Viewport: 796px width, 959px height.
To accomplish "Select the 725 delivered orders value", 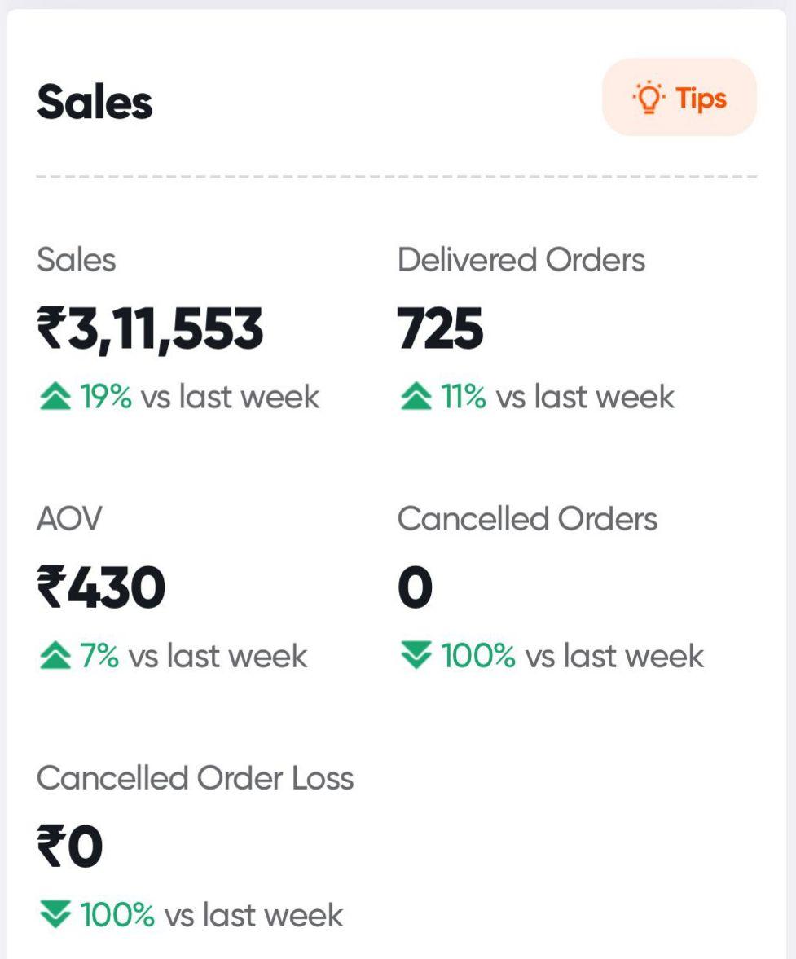I will [441, 330].
